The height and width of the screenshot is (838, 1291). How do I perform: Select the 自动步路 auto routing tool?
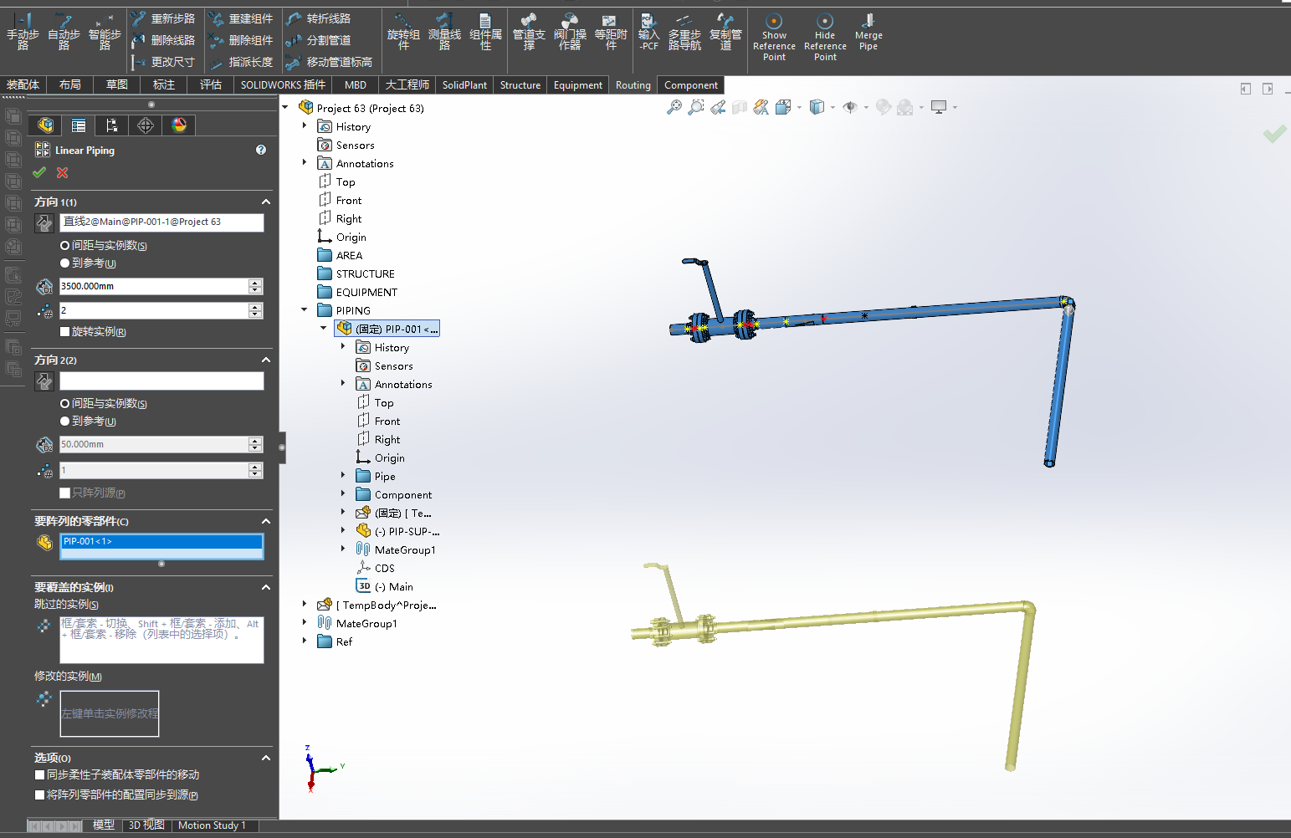[x=64, y=32]
